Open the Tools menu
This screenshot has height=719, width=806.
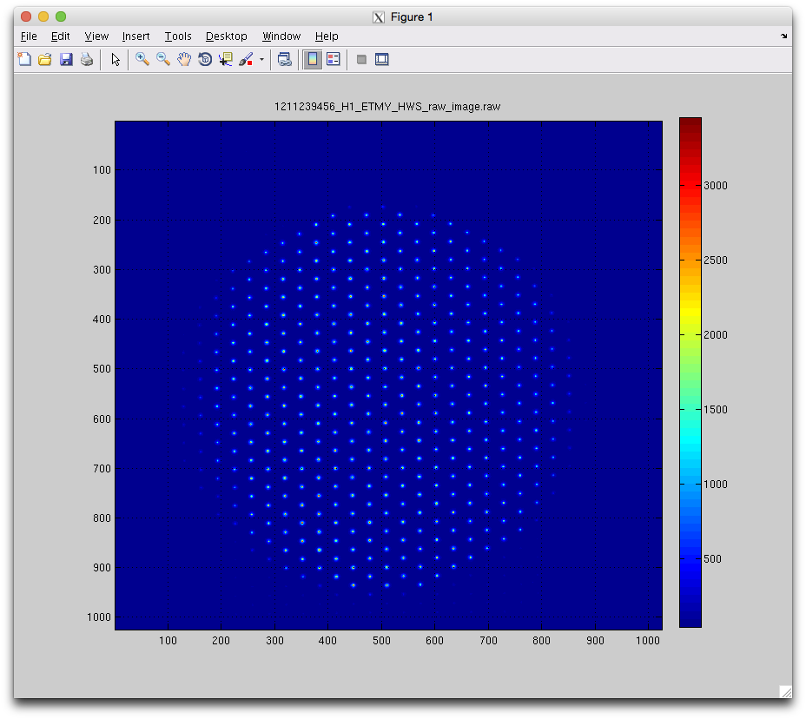coord(178,36)
